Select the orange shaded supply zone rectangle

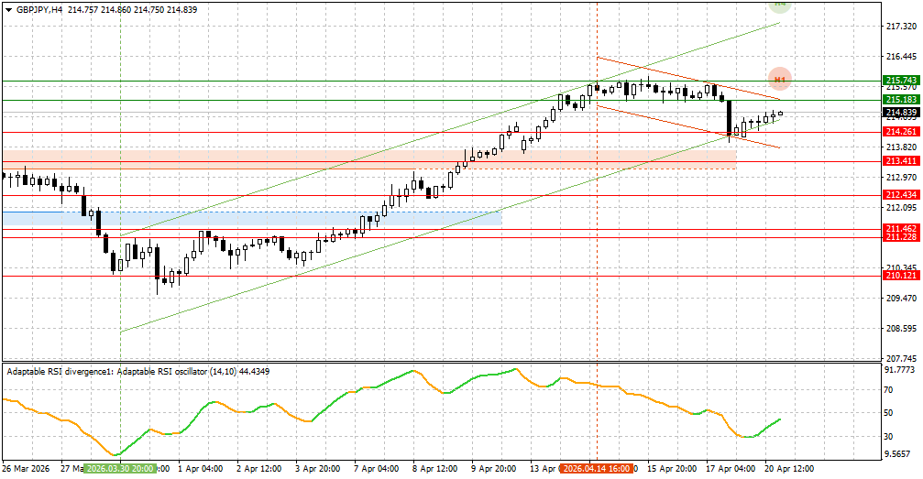[x=369, y=159]
